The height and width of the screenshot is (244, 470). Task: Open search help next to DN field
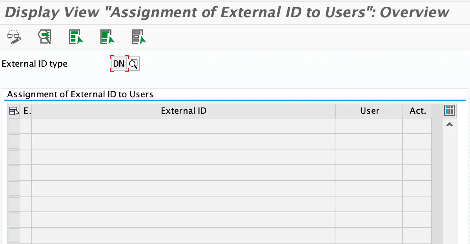[134, 64]
